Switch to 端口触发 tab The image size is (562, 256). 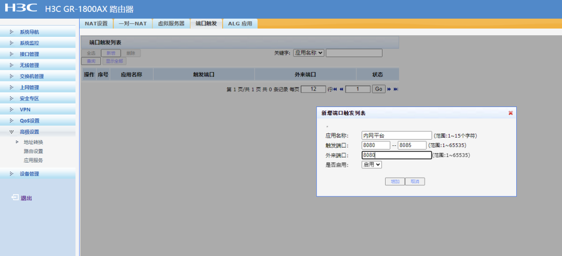coord(206,23)
